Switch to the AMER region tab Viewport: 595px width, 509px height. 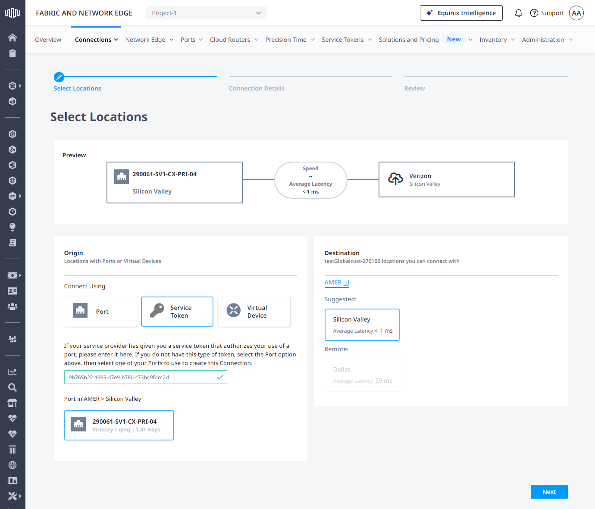coord(337,283)
